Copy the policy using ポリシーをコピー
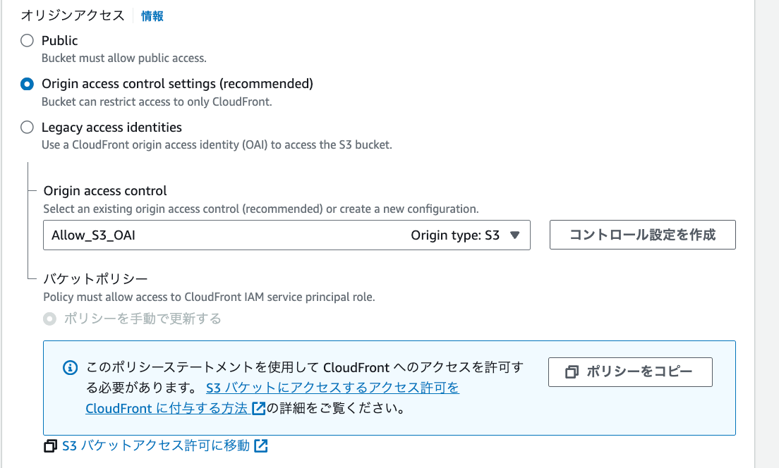 630,371
